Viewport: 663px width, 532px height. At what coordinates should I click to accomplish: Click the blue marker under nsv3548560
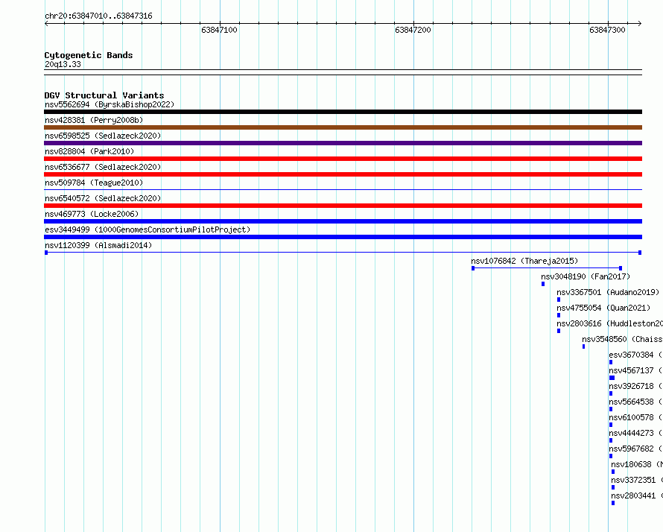[583, 346]
